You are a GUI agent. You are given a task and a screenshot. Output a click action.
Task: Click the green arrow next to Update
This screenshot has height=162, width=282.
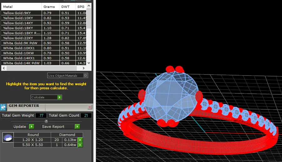(x=31, y=126)
